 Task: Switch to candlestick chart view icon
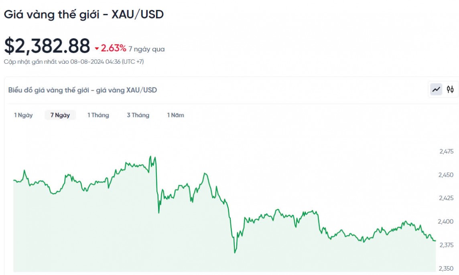(450, 89)
